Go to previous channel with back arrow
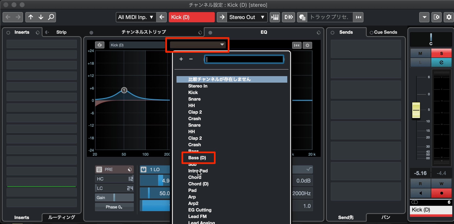 click(x=8, y=17)
